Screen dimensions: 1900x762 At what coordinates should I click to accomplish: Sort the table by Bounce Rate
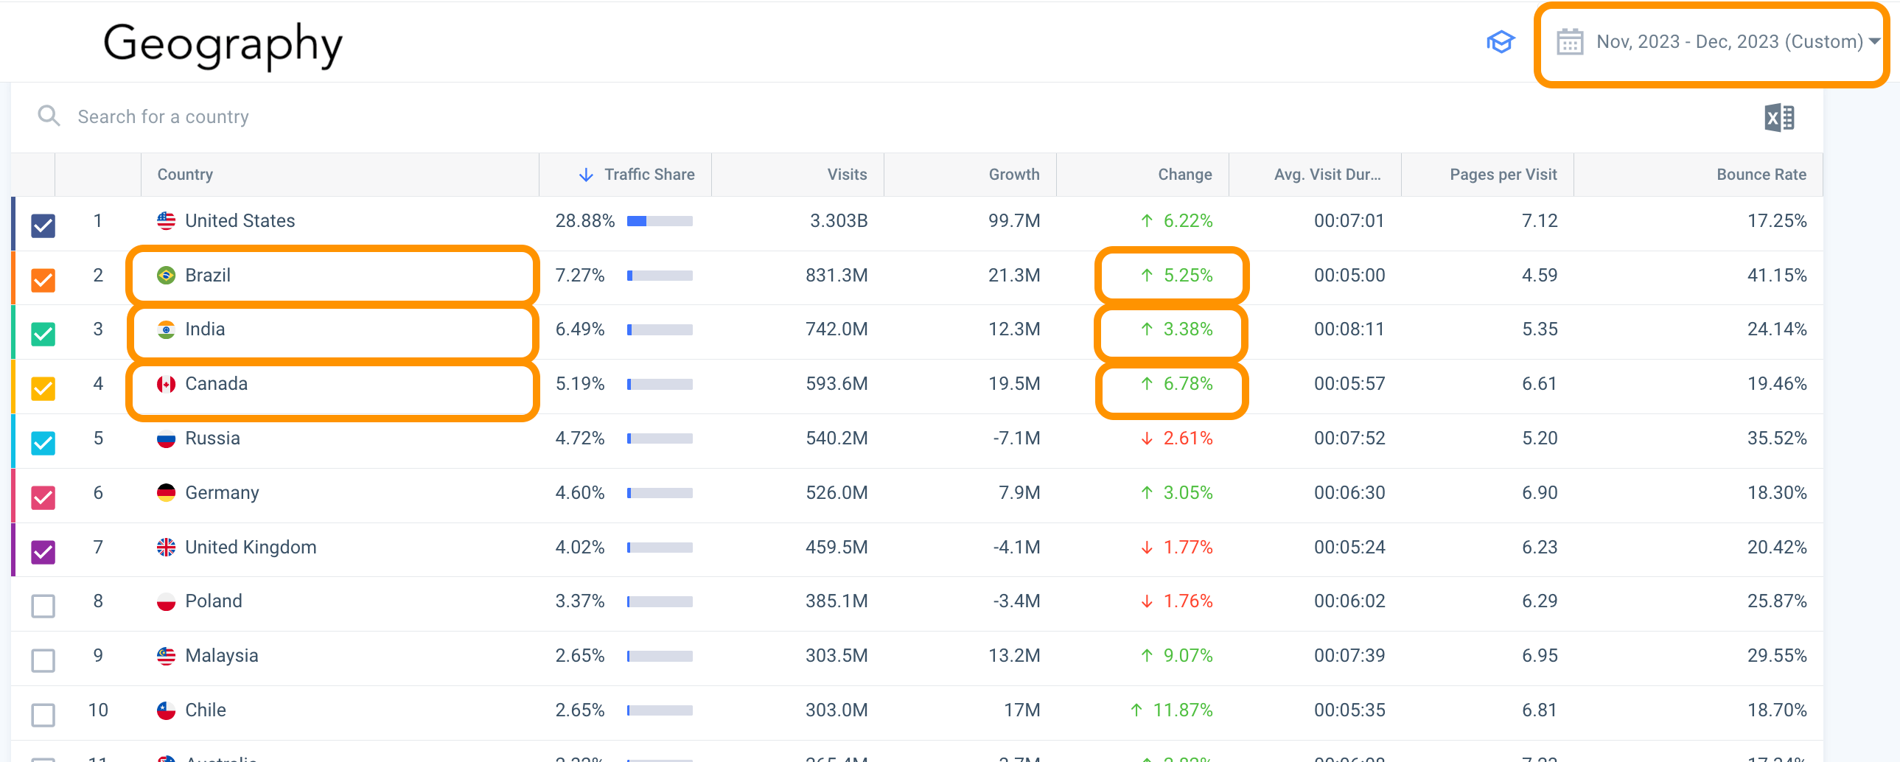[1761, 175]
